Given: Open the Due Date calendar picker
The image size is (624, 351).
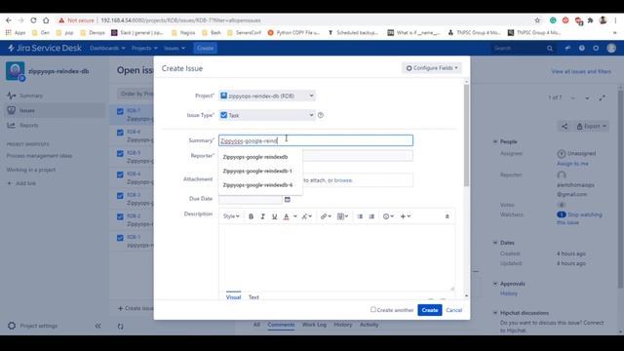Looking at the screenshot, I should 288,199.
